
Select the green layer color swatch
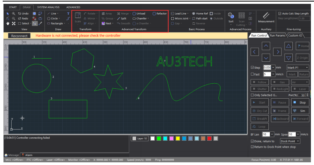tap(159, 138)
